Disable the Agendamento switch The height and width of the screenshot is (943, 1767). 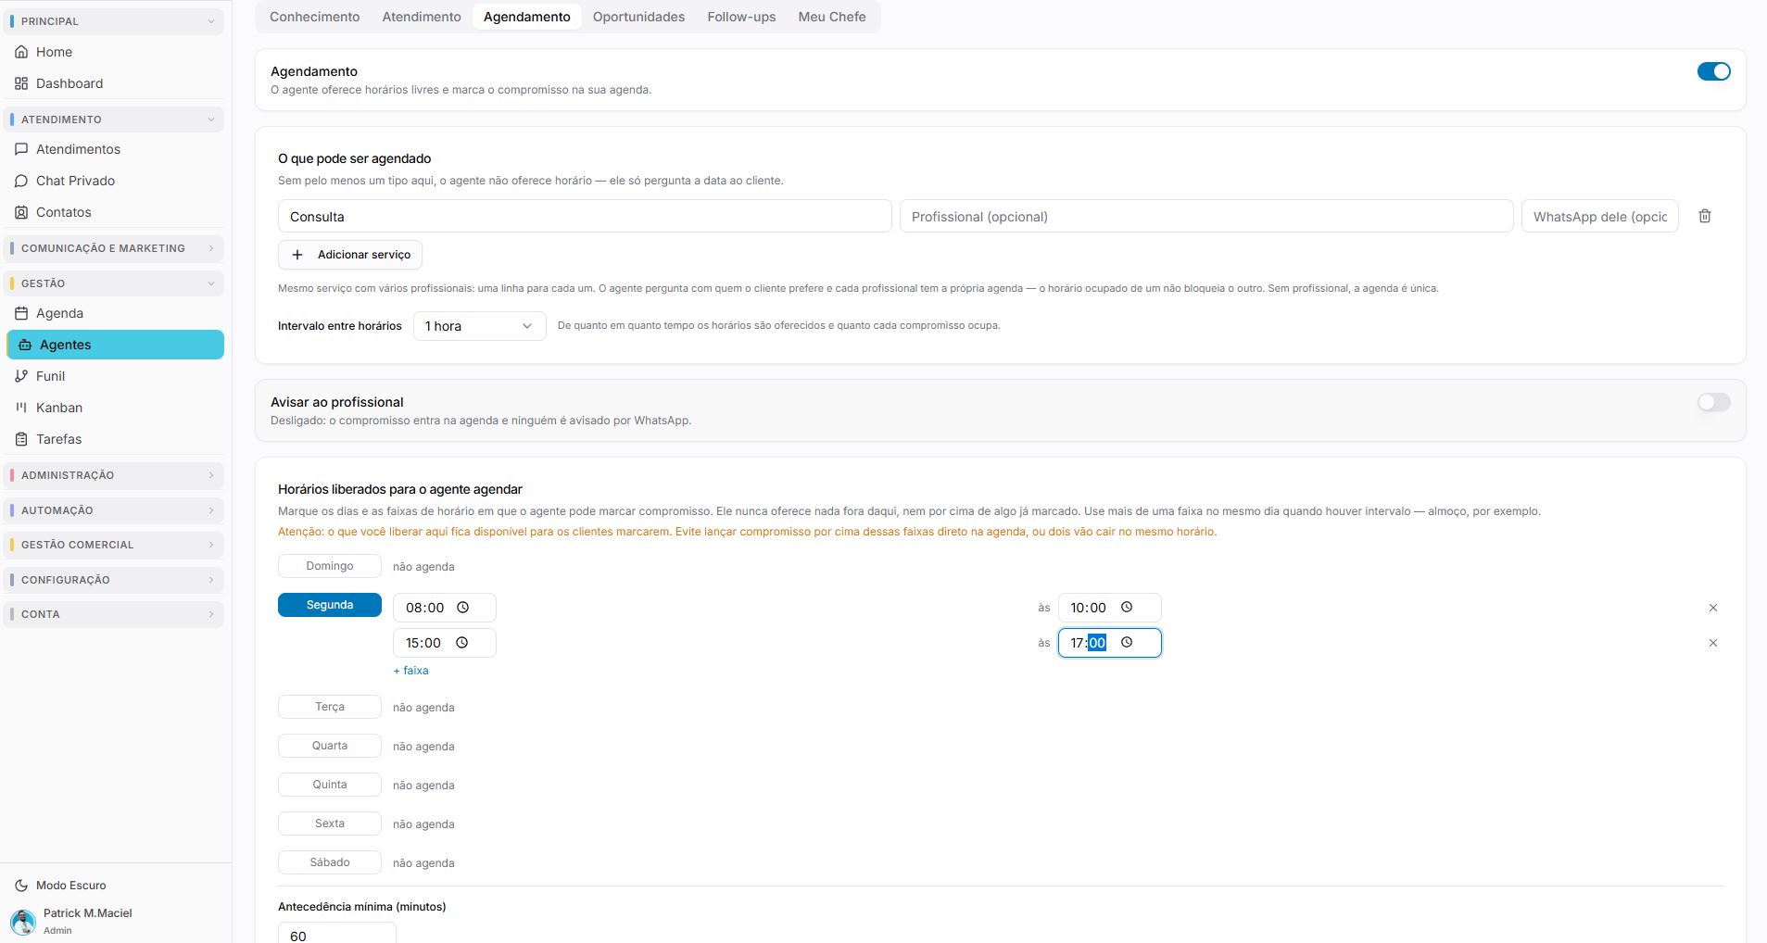tap(1713, 71)
